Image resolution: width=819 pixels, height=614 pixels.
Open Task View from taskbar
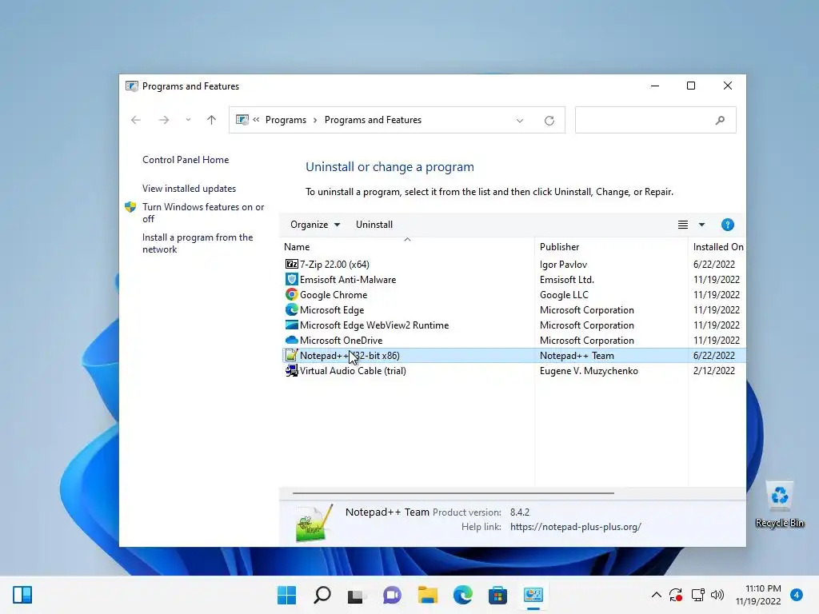click(356, 595)
